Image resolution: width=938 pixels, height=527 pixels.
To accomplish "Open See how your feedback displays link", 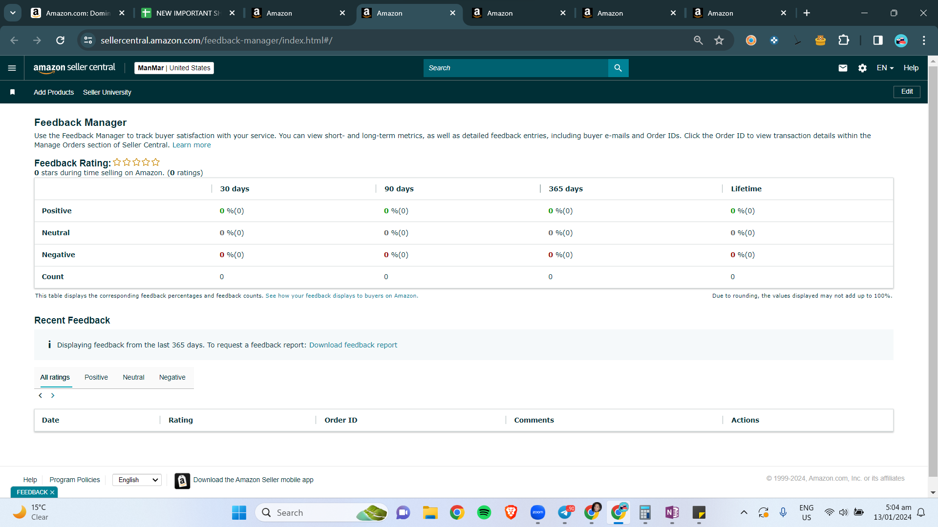I will 342,296.
